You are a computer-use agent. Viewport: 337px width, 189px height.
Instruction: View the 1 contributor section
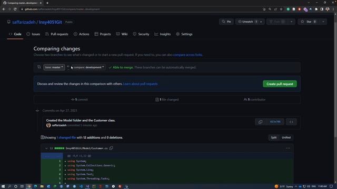tap(255, 99)
